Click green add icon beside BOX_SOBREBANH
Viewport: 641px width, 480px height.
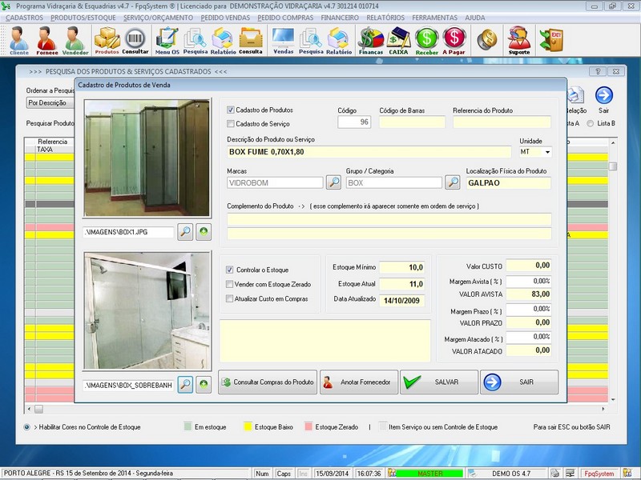pyautogui.click(x=204, y=385)
